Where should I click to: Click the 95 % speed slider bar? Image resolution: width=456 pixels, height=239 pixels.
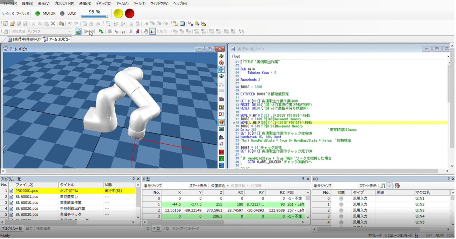(x=94, y=16)
